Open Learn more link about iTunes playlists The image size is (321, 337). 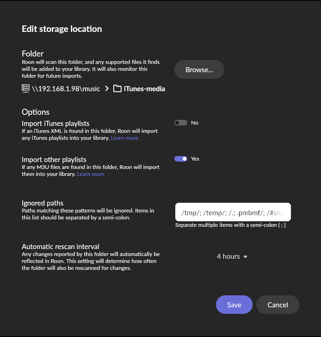coord(124,138)
